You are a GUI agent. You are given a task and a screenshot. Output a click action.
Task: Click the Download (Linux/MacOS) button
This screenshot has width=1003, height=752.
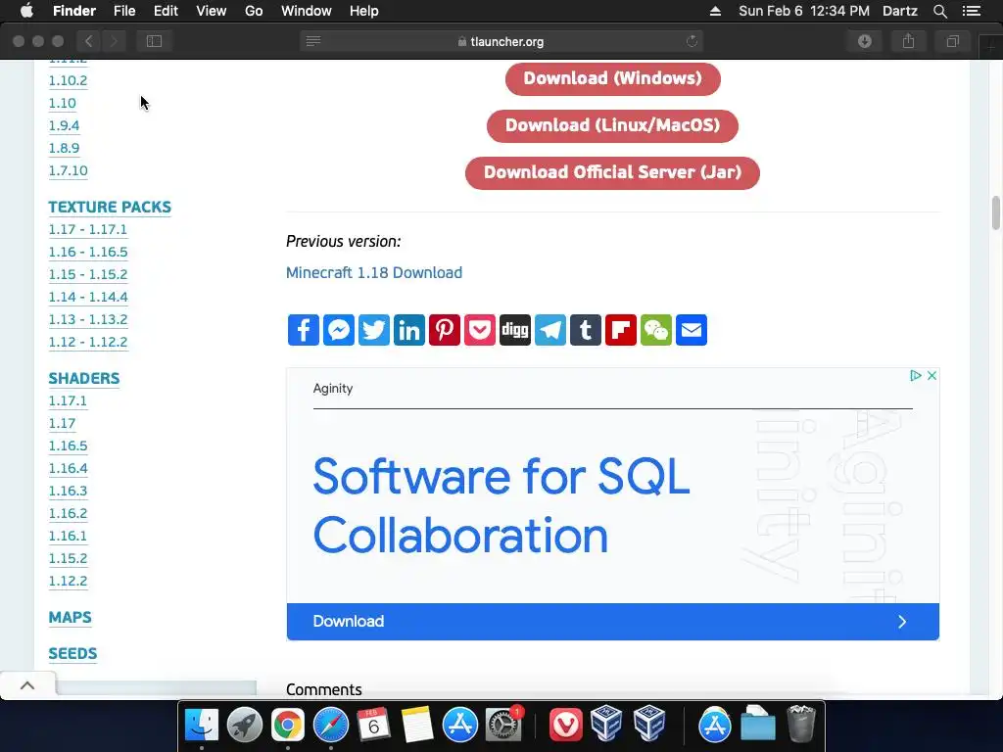click(612, 125)
